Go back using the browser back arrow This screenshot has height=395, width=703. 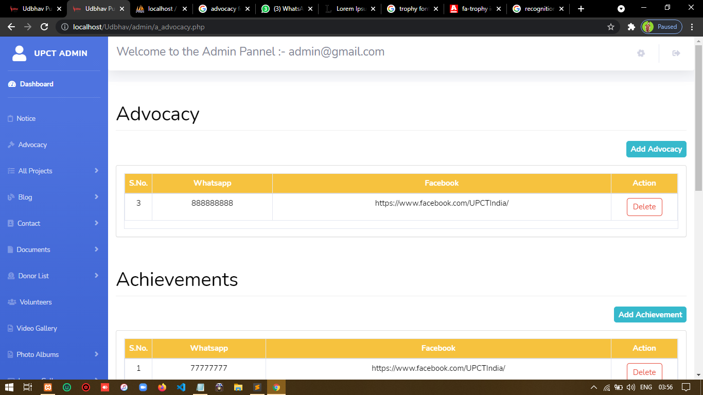(x=11, y=27)
